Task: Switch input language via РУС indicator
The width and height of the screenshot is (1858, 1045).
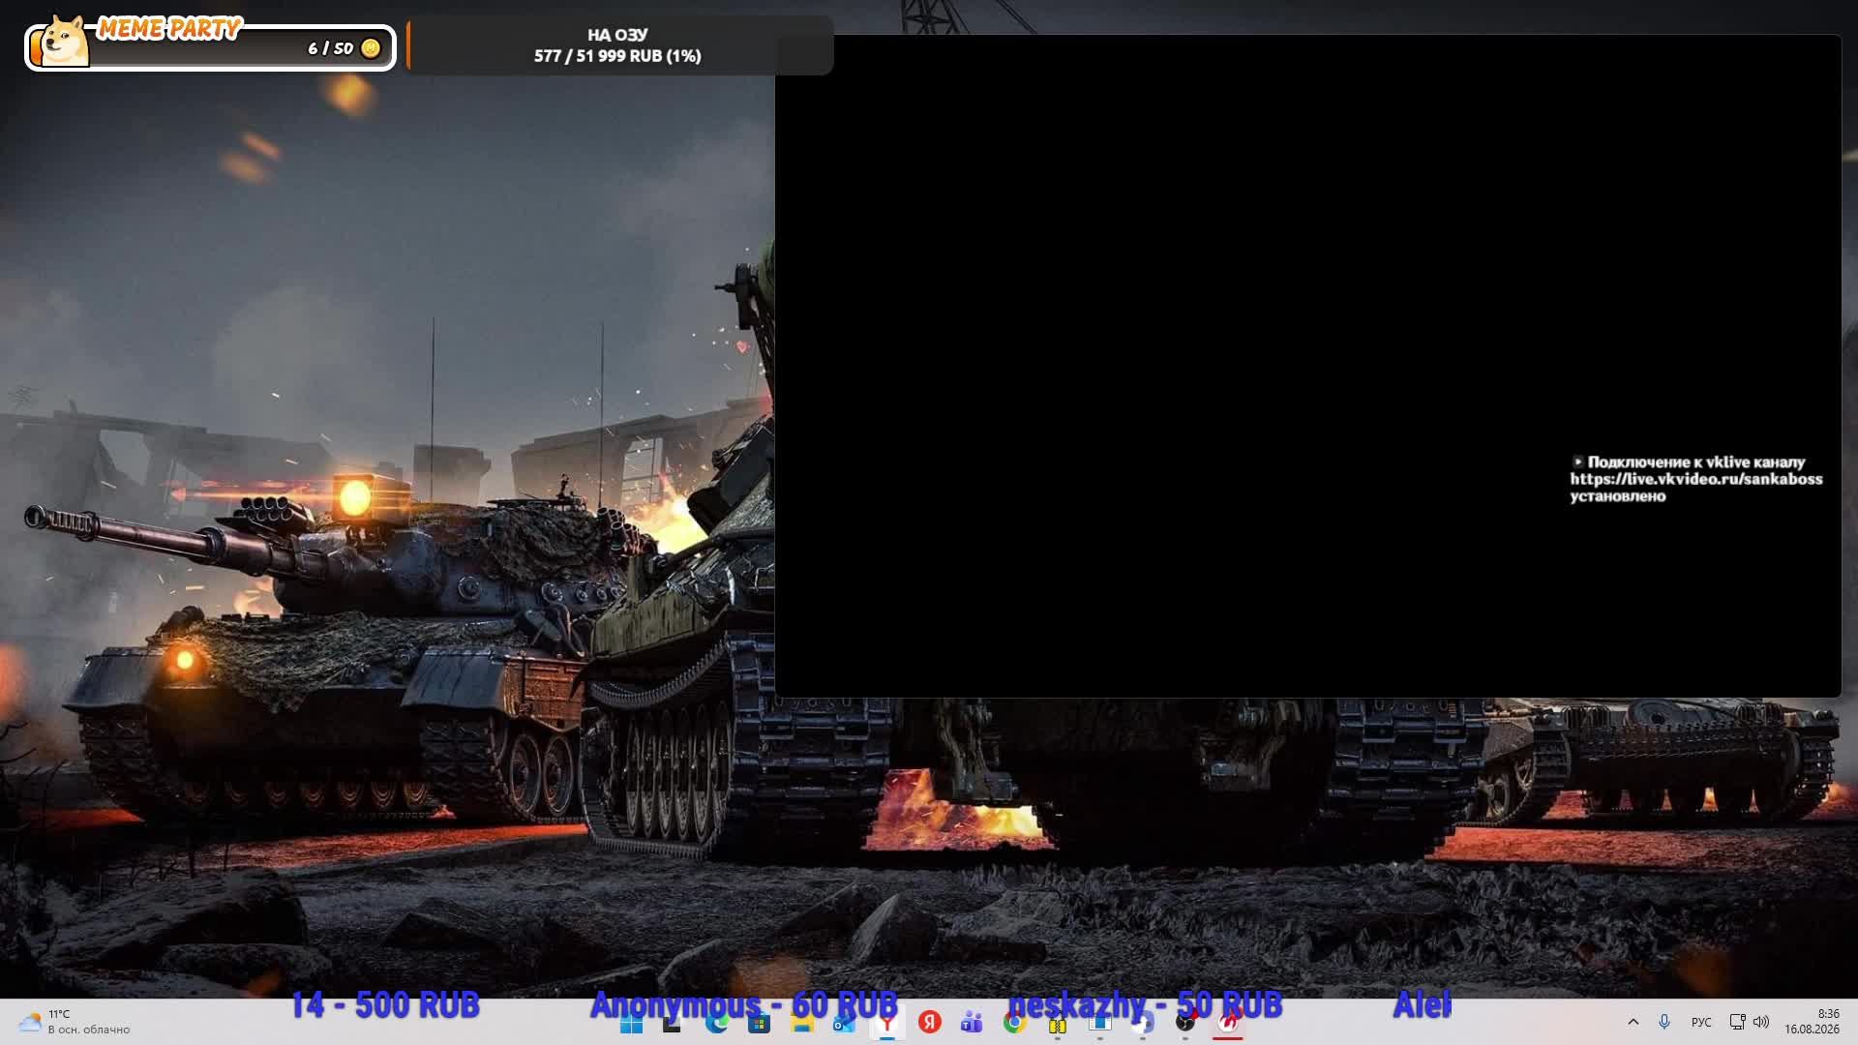Action: (x=1701, y=1022)
